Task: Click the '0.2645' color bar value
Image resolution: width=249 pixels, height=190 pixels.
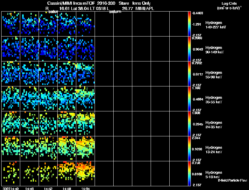Action: pyautogui.click(x=198, y=124)
